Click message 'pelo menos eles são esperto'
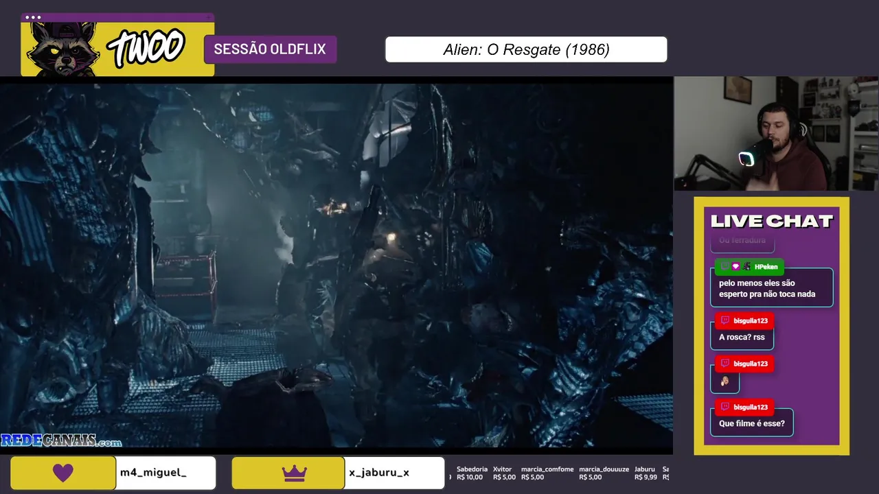879x494 pixels. pos(772,288)
